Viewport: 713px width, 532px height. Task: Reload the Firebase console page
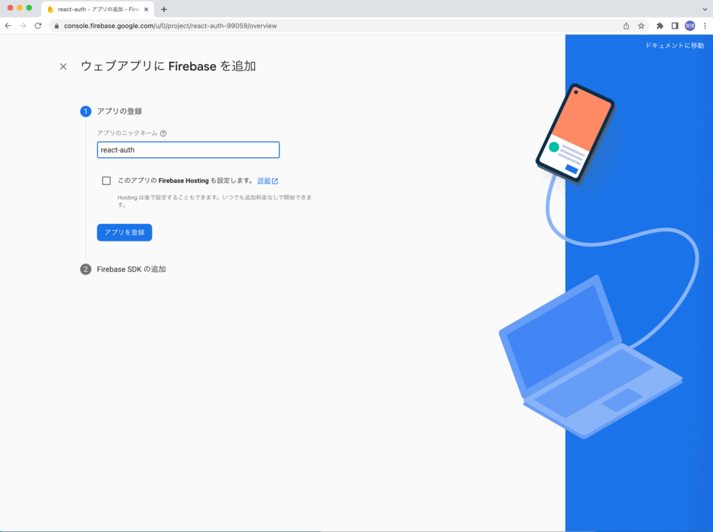[38, 26]
